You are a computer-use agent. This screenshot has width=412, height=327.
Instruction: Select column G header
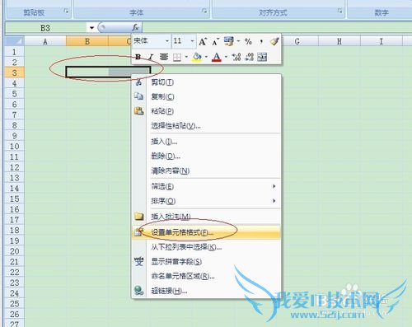point(297,41)
